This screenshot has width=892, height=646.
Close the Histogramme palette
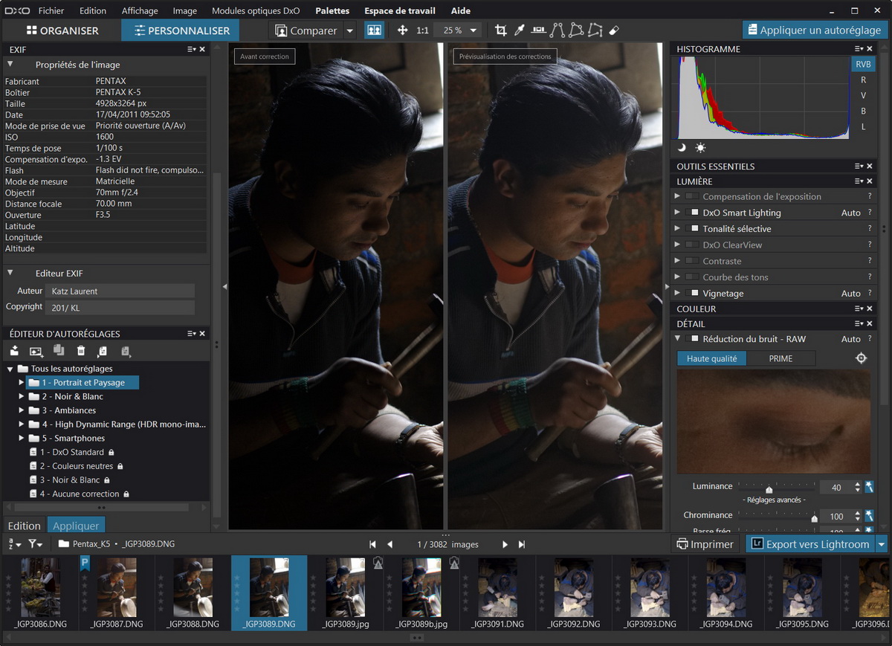click(x=870, y=49)
